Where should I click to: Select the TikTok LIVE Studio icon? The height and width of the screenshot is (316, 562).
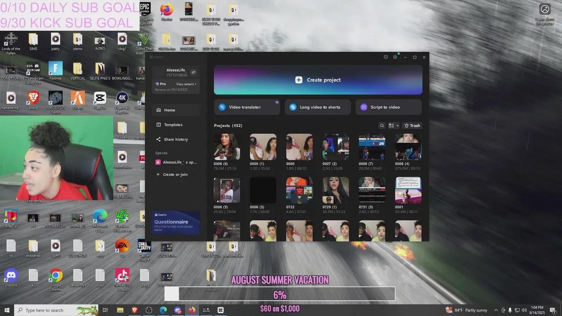click(x=122, y=280)
